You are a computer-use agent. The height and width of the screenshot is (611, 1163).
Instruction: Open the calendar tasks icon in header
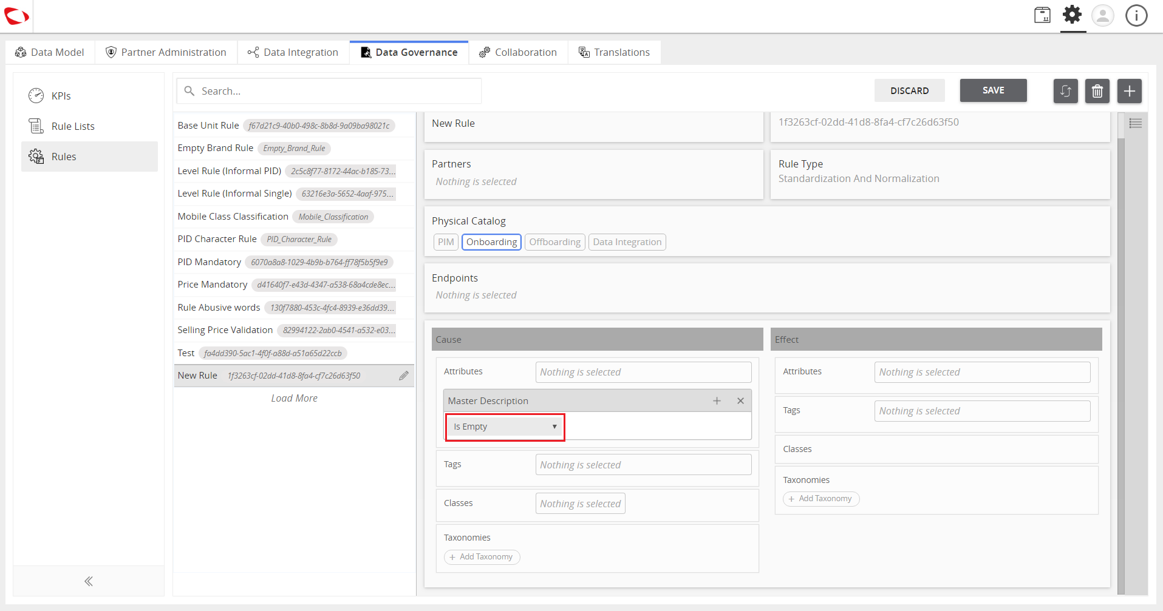(1042, 15)
